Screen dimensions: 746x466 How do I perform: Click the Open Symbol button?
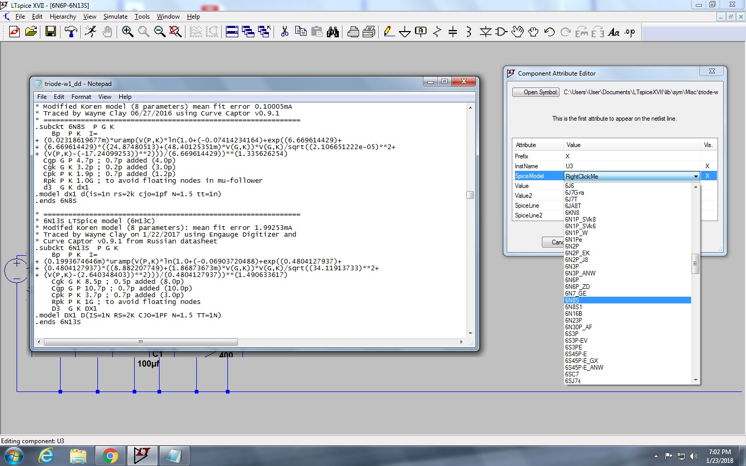tap(536, 92)
